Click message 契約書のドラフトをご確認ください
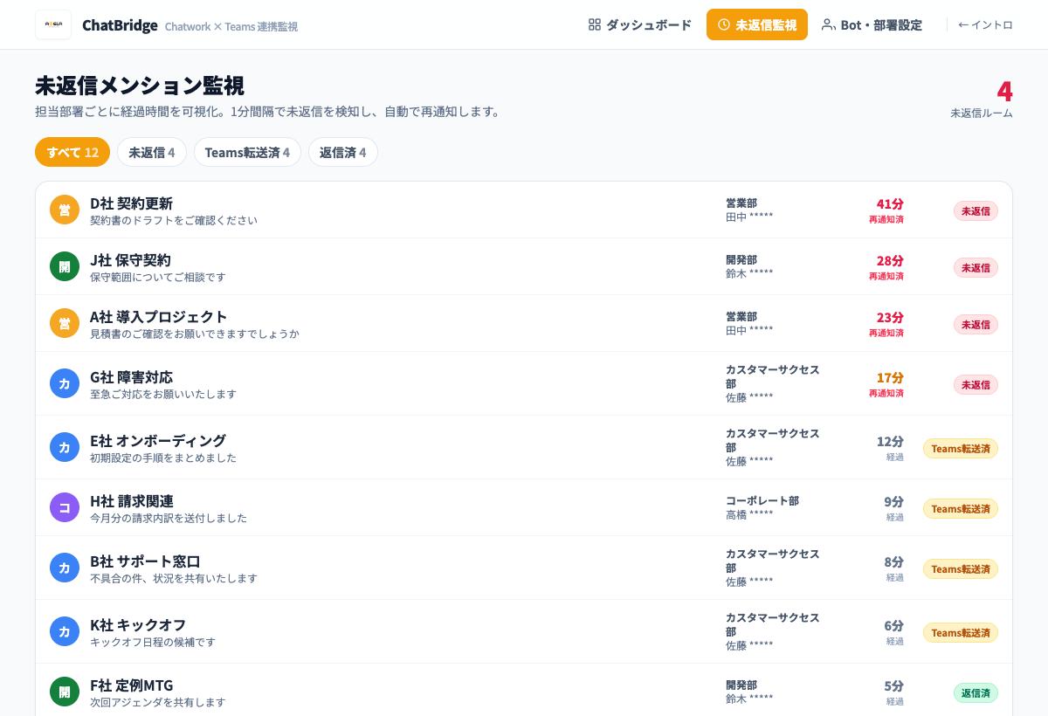Viewport: 1048px width, 716px height. click(174, 220)
